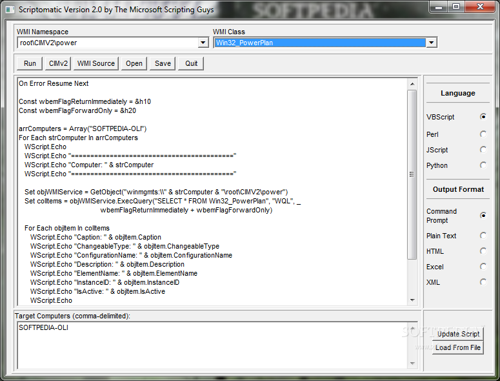This screenshot has height=381, width=500.
Task: Click the objItem.Description echo line
Action: tap(108, 265)
